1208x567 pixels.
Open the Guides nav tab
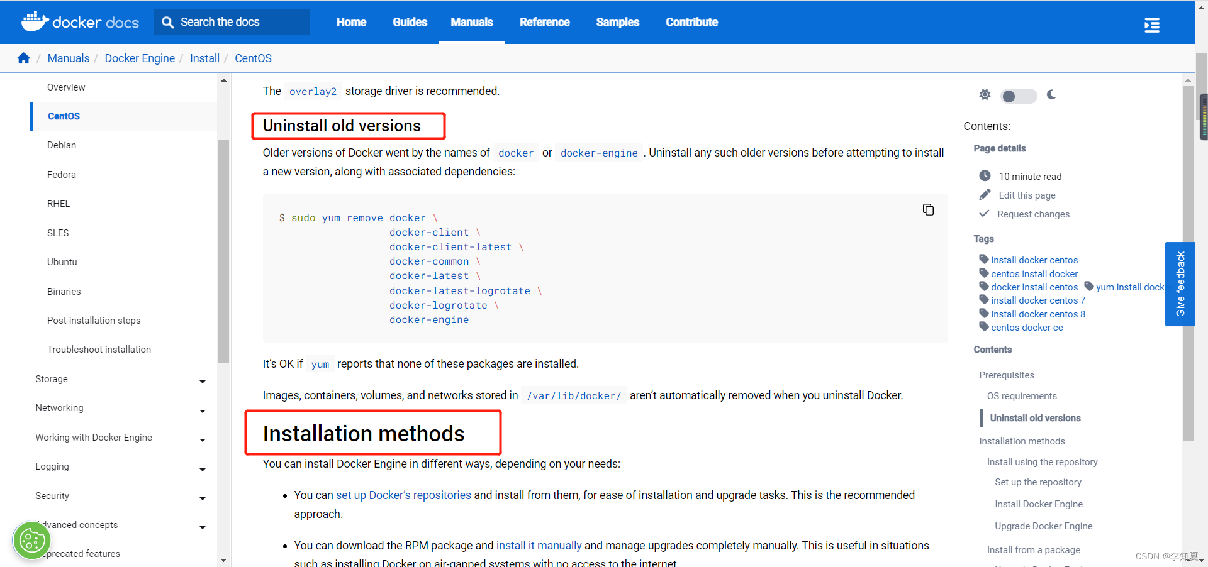click(410, 22)
